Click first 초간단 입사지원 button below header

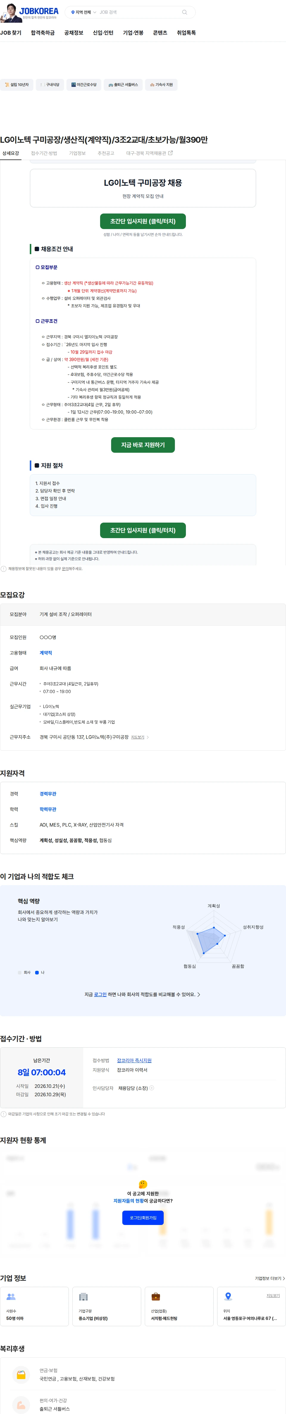142,221
